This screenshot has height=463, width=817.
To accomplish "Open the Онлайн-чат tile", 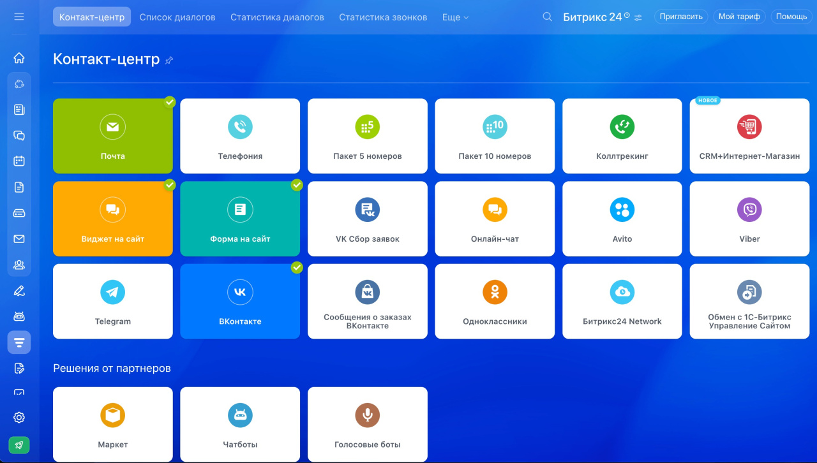I will tap(495, 219).
